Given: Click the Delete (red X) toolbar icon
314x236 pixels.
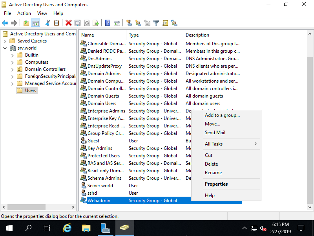Looking at the screenshot, I should pos(68,23).
